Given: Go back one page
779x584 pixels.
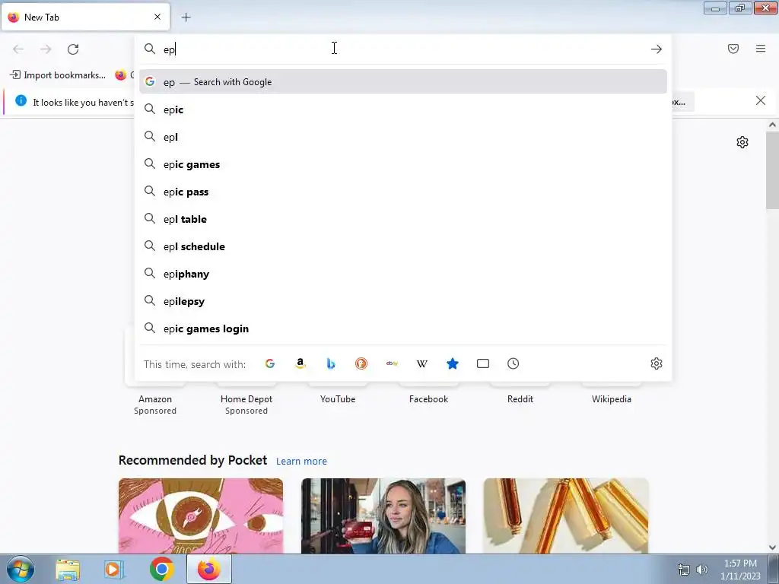Looking at the screenshot, I should pyautogui.click(x=18, y=49).
